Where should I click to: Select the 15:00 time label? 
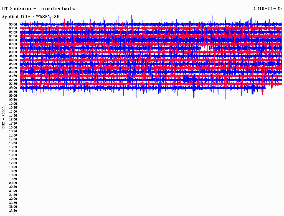click(13, 143)
